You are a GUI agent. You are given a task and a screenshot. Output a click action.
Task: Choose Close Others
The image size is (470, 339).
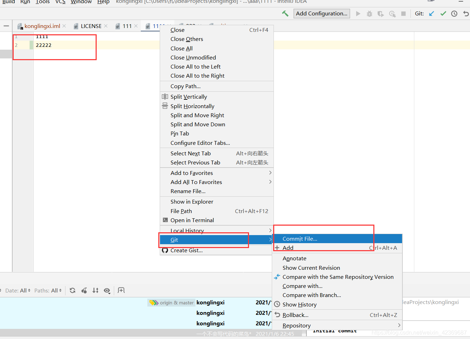click(216, 39)
